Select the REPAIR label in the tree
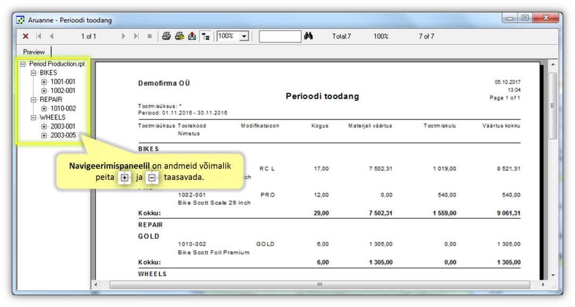 (51, 99)
